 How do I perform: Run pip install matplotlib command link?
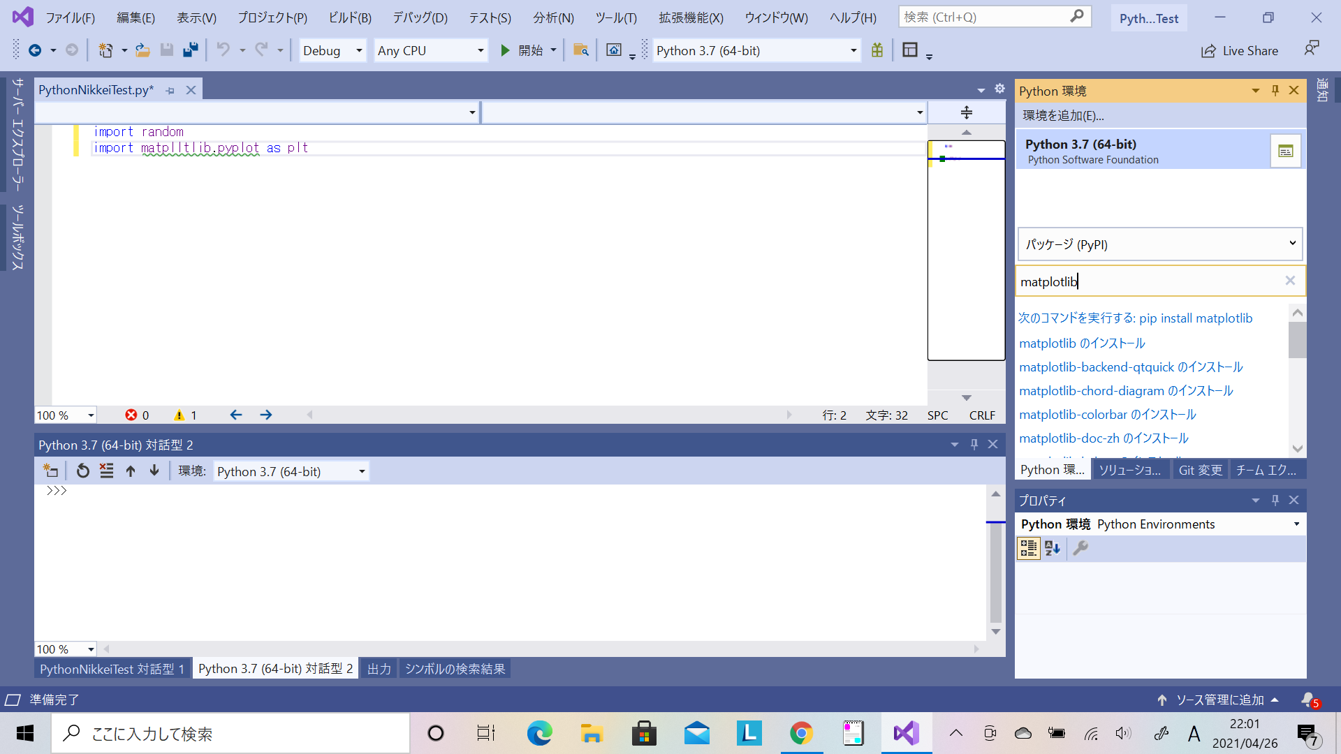(x=1135, y=318)
